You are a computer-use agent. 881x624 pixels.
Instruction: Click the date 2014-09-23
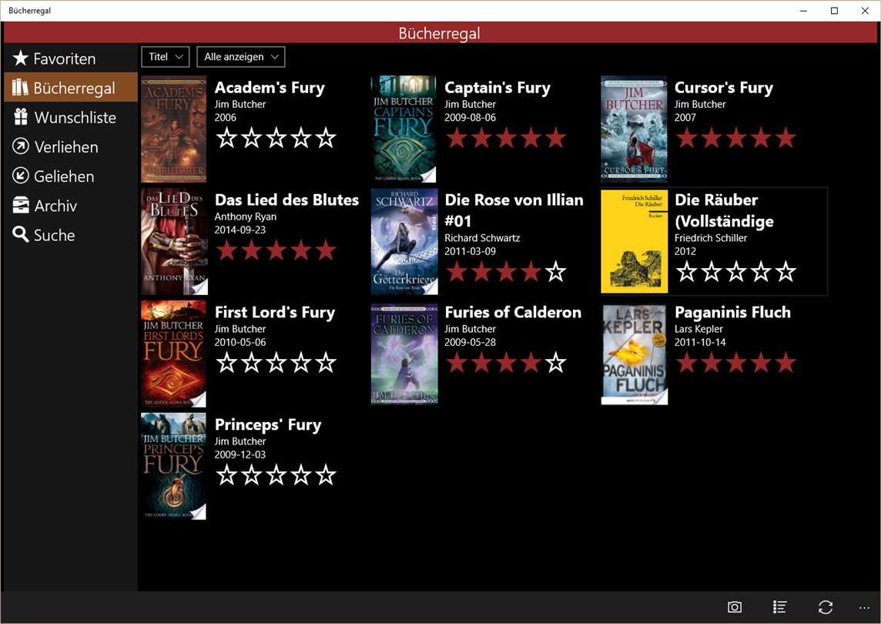(x=240, y=230)
